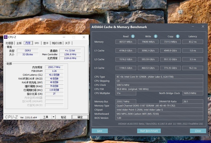Click the DRAM:FSB Ratio field 26:1
Image resolution: width=211 pixels, height=143 pixels.
(193, 102)
